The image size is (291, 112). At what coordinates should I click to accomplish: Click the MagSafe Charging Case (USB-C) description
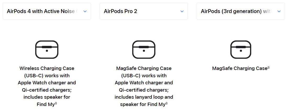pos(144,86)
